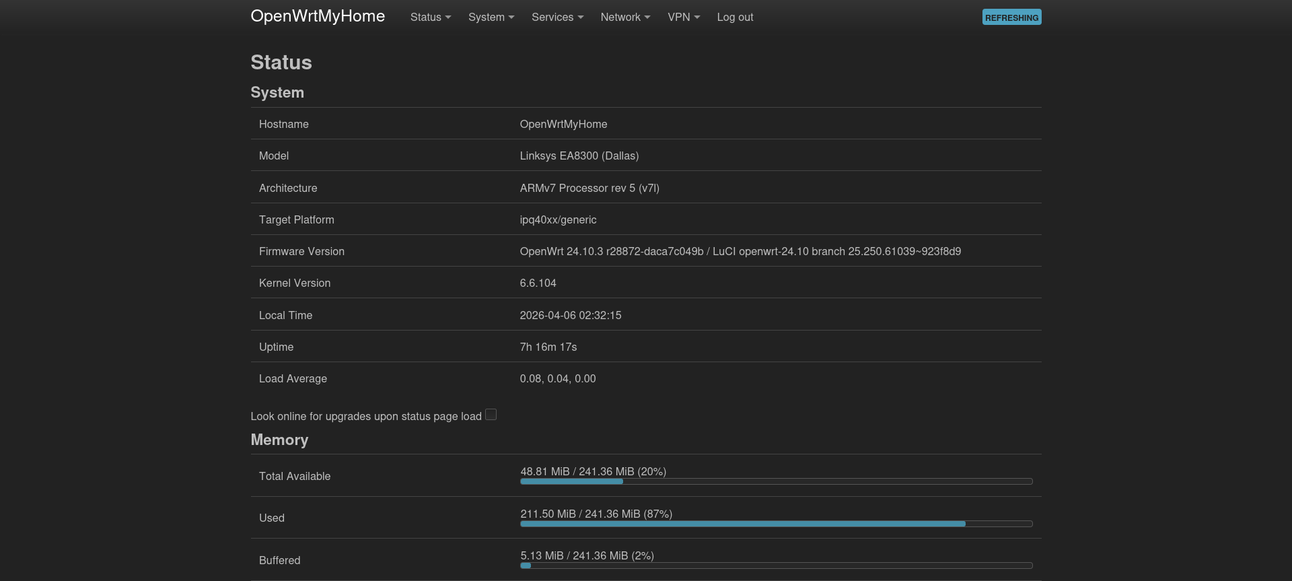Expand the System menu
Viewport: 1292px width, 581px height.
(x=491, y=17)
